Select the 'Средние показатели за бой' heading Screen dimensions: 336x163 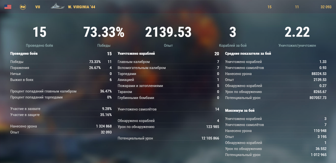click(248, 54)
